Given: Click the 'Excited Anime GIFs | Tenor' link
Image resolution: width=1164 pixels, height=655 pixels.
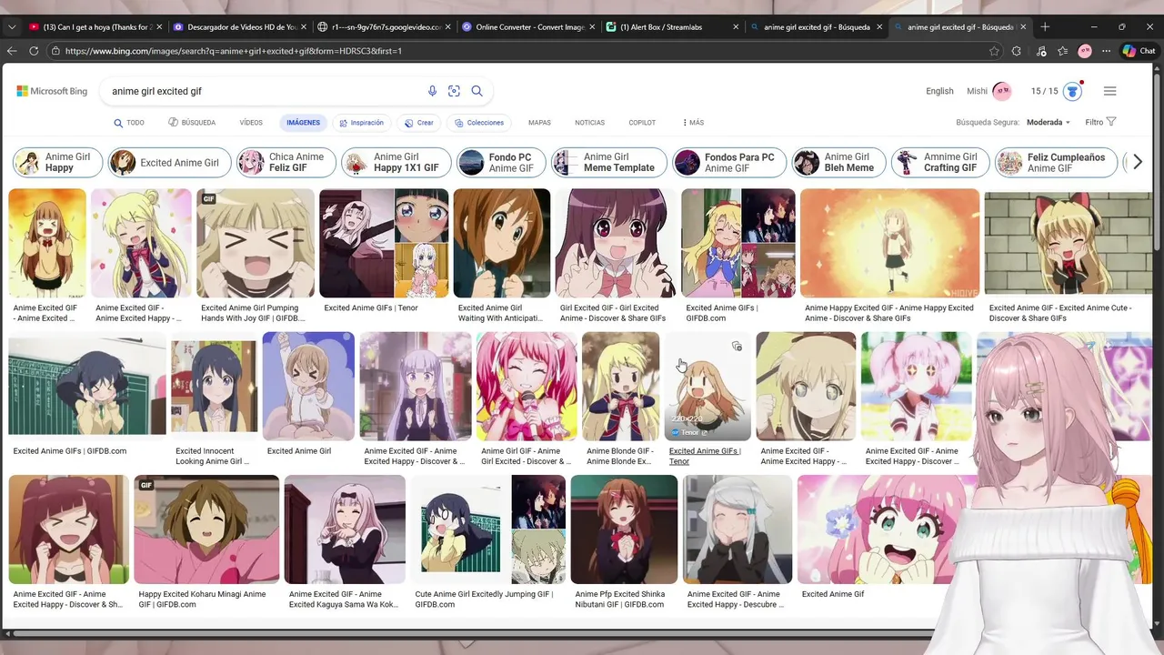Looking at the screenshot, I should point(705,456).
